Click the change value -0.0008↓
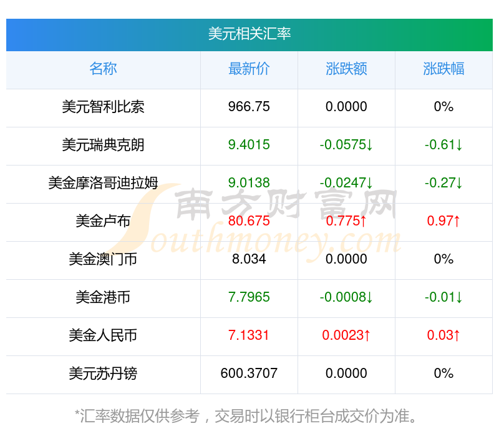499x436 pixels. coord(346,297)
